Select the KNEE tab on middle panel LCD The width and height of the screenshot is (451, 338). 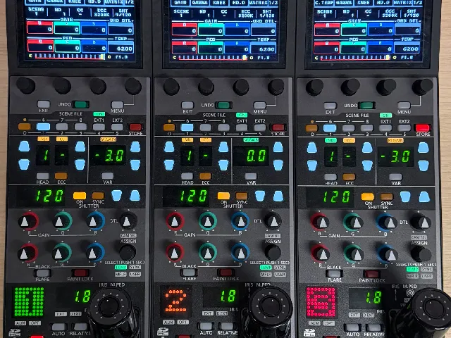pyautogui.click(x=219, y=3)
